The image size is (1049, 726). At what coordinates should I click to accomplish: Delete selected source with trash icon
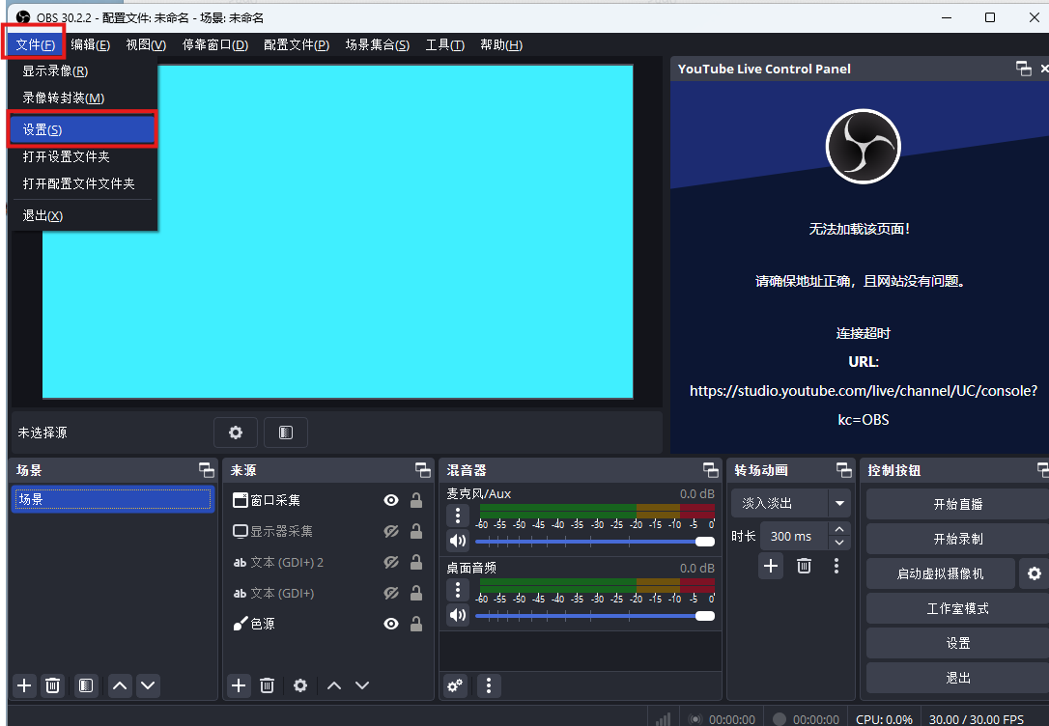coord(268,685)
